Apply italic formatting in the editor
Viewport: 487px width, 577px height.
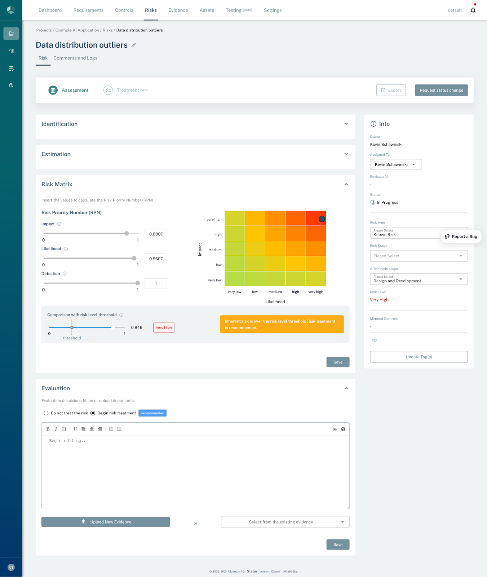click(56, 429)
